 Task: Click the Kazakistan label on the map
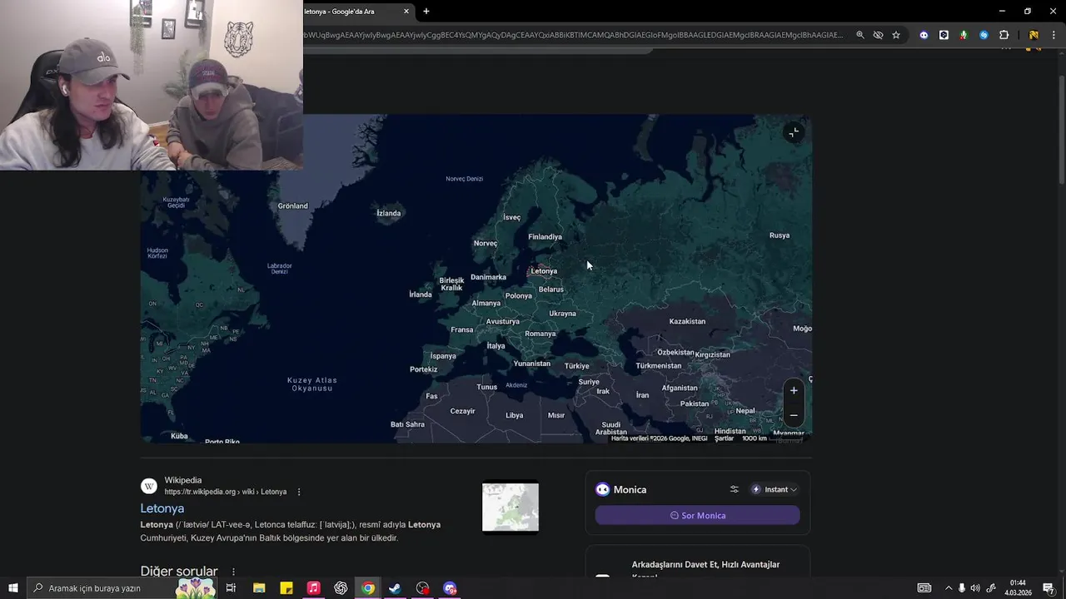click(x=687, y=321)
